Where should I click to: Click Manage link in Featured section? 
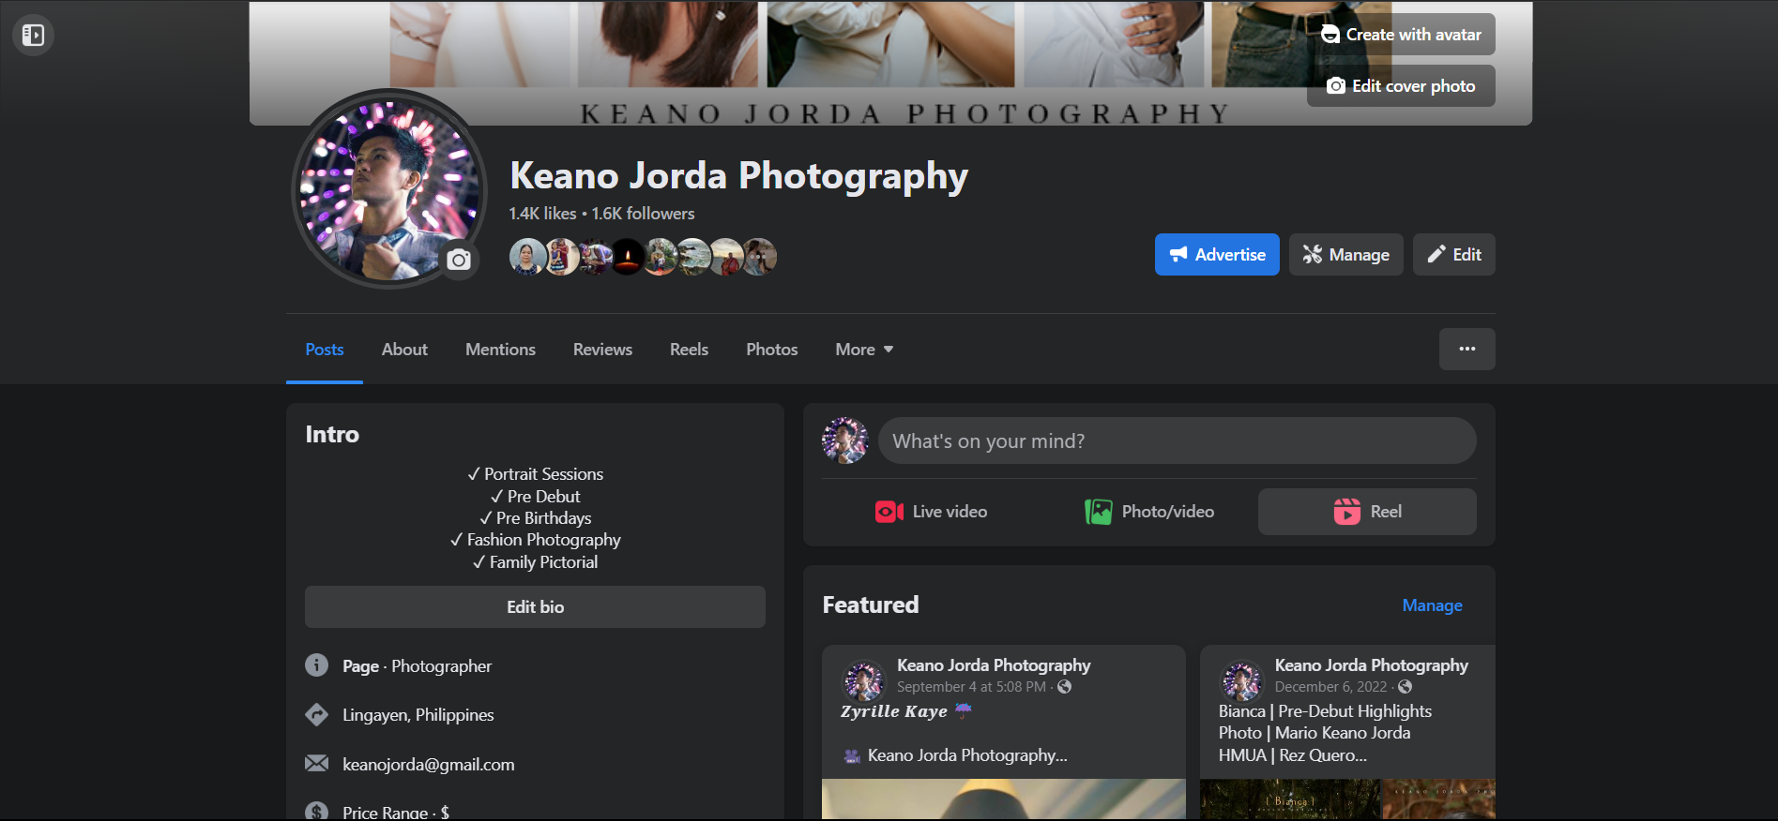coord(1432,605)
